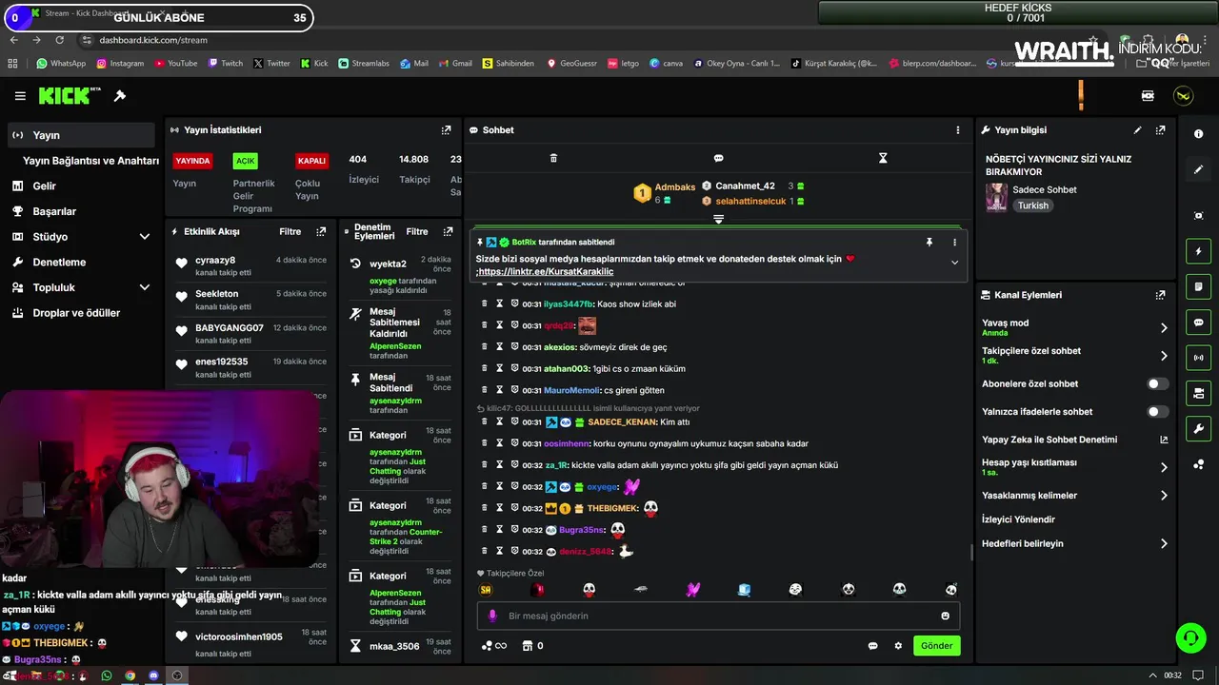The height and width of the screenshot is (685, 1219).
Task: Open Yavaş mod options arrow
Action: point(1163,327)
